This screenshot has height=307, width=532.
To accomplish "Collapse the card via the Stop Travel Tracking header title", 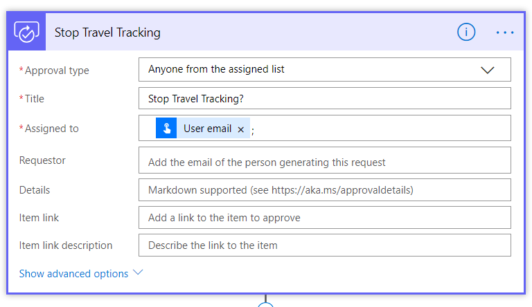I will 107,32.
